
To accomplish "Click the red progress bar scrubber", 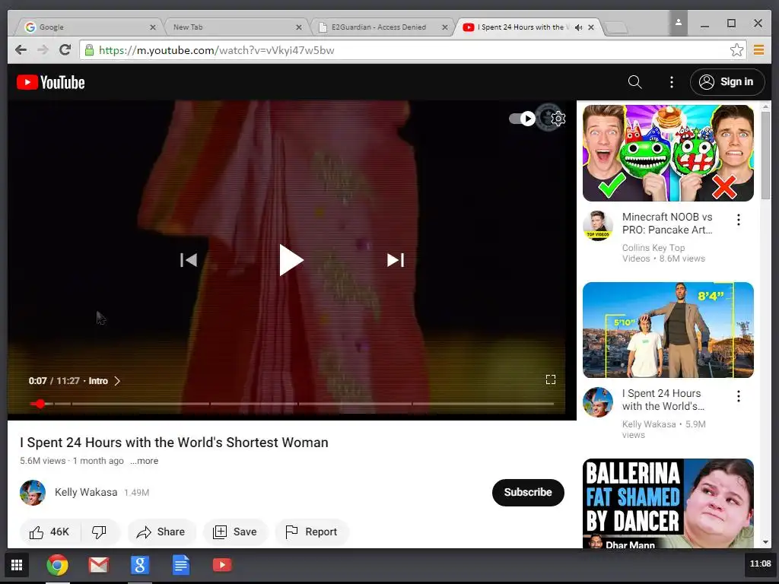I will coord(41,404).
